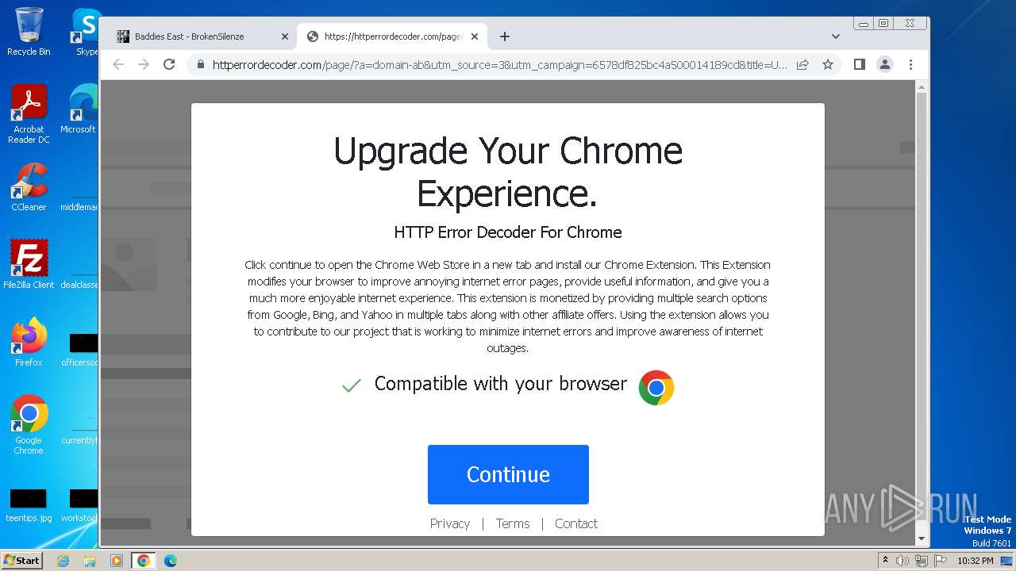Open the Chrome profile avatar
This screenshot has width=1016, height=571.
click(885, 64)
